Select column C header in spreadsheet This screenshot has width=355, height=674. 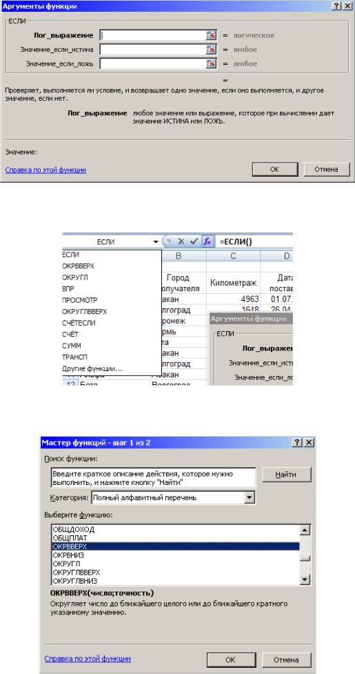coord(233,256)
